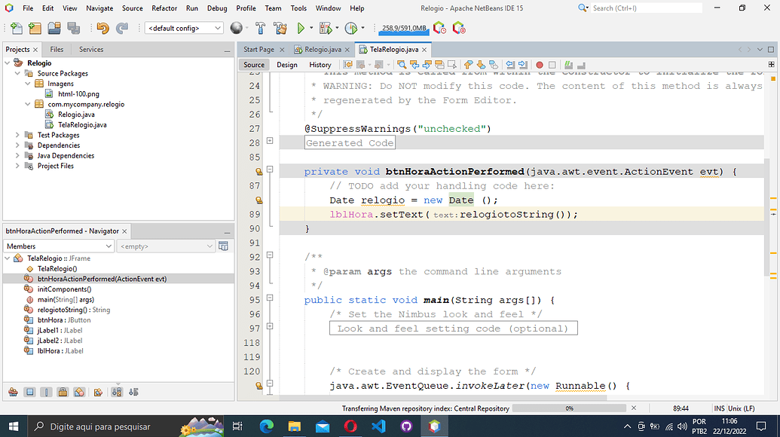Redo the last edit
780x437 pixels.
123,28
